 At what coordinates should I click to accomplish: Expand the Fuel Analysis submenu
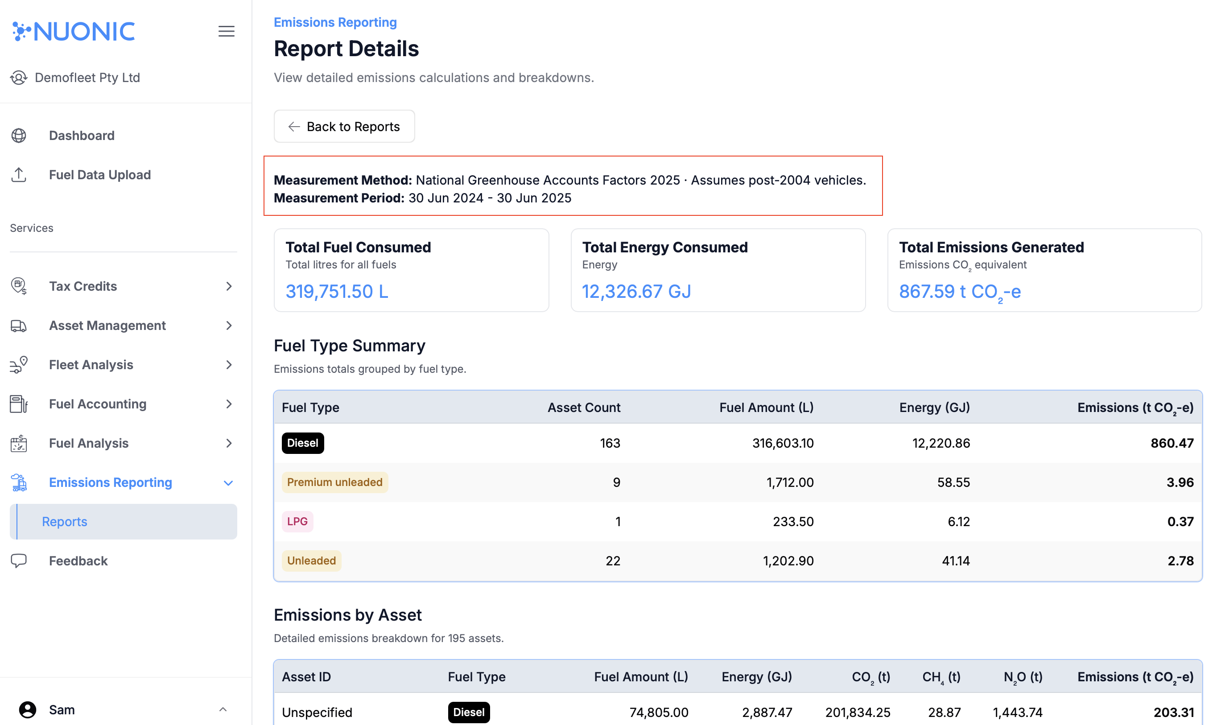pos(229,443)
